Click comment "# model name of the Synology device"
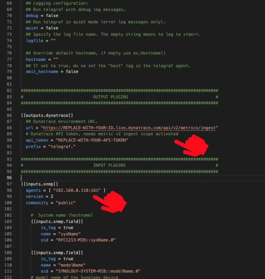265x279 pixels. pos(74,277)
